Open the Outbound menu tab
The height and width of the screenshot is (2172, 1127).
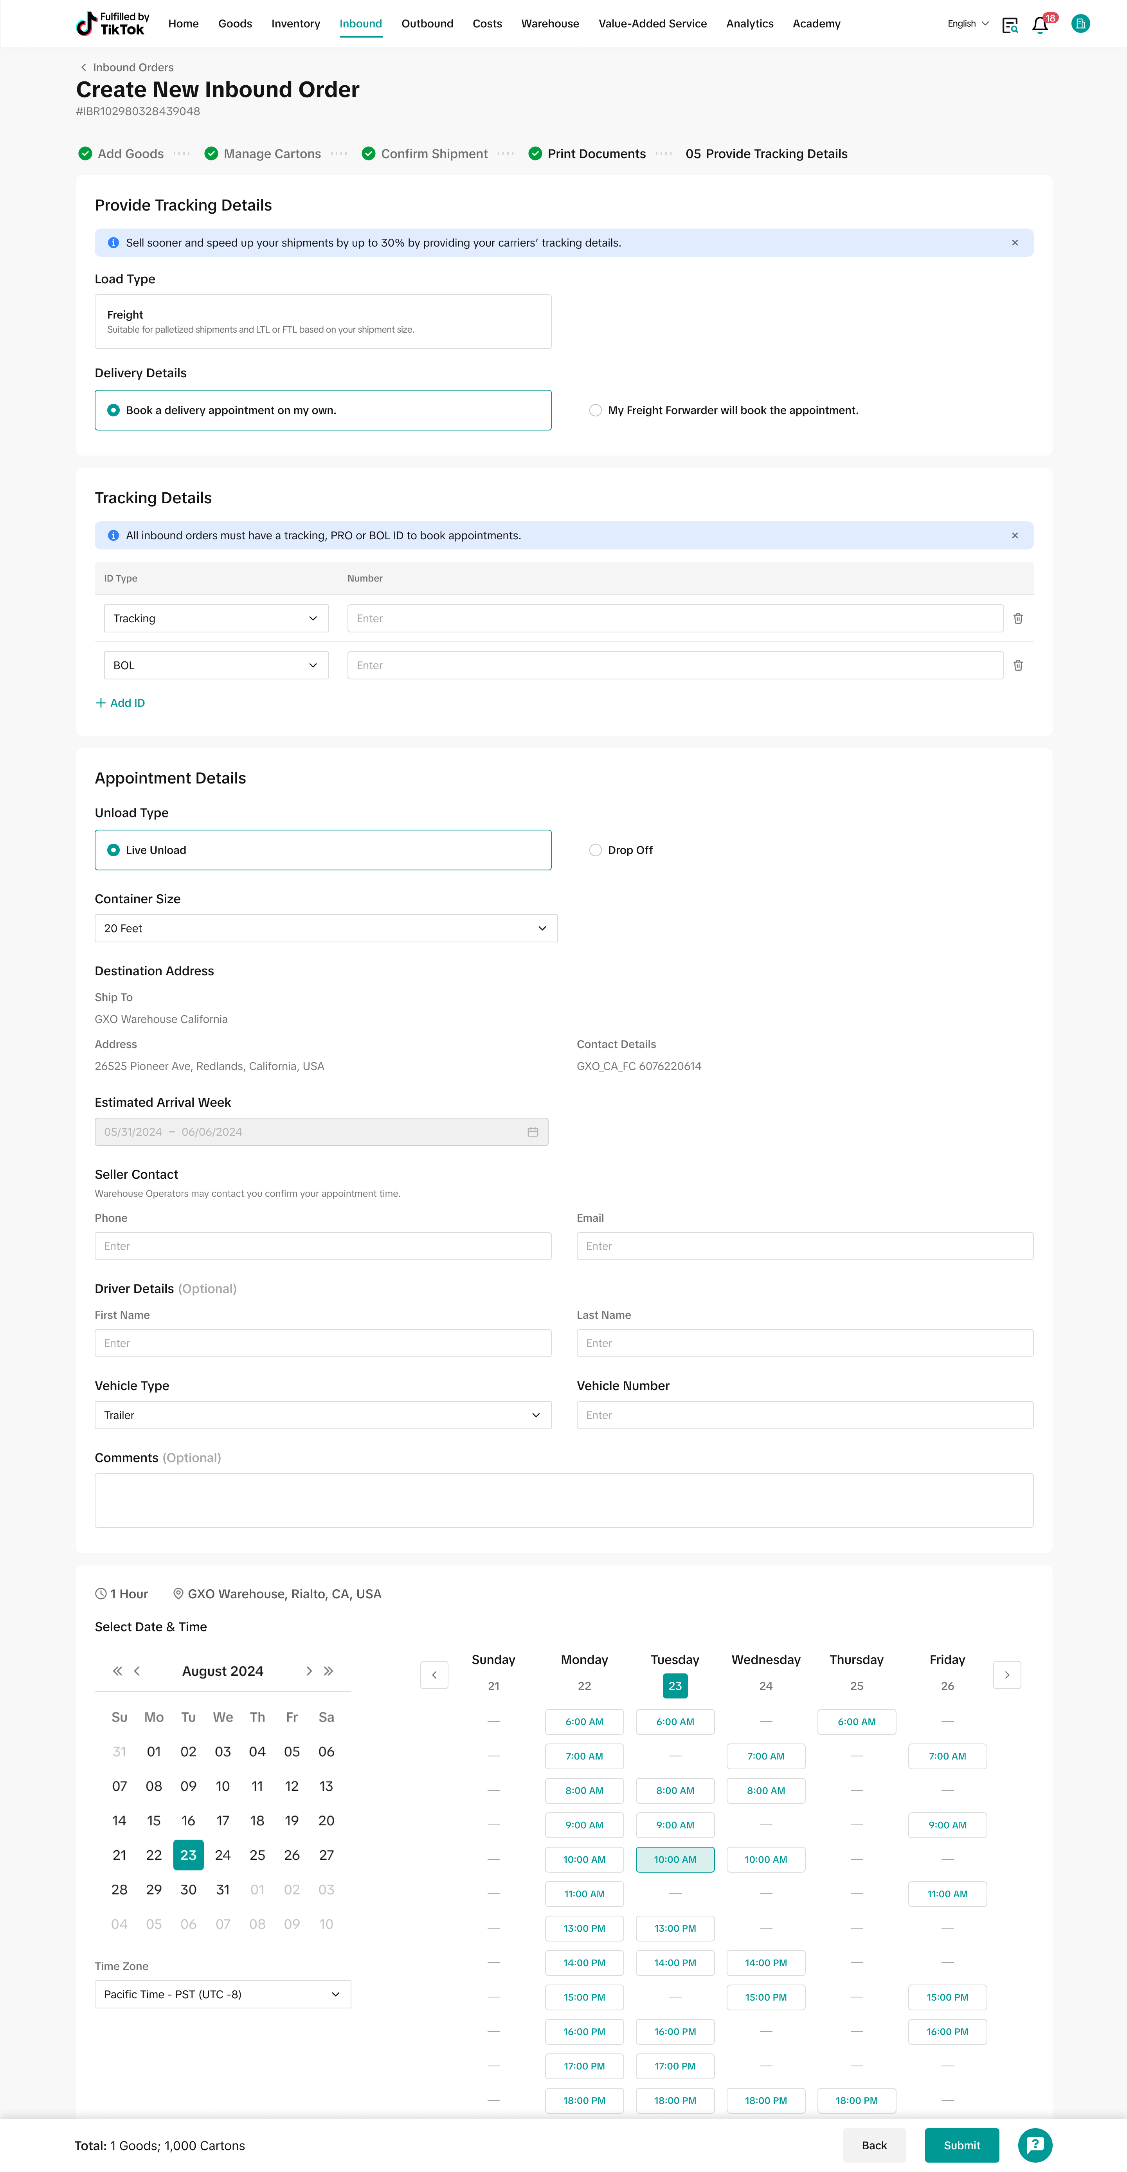tap(427, 23)
